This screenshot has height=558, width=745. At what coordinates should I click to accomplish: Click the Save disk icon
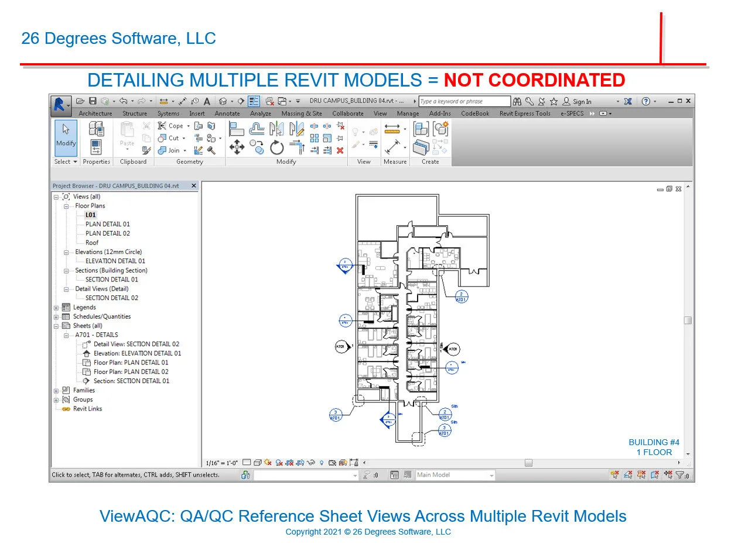[92, 101]
